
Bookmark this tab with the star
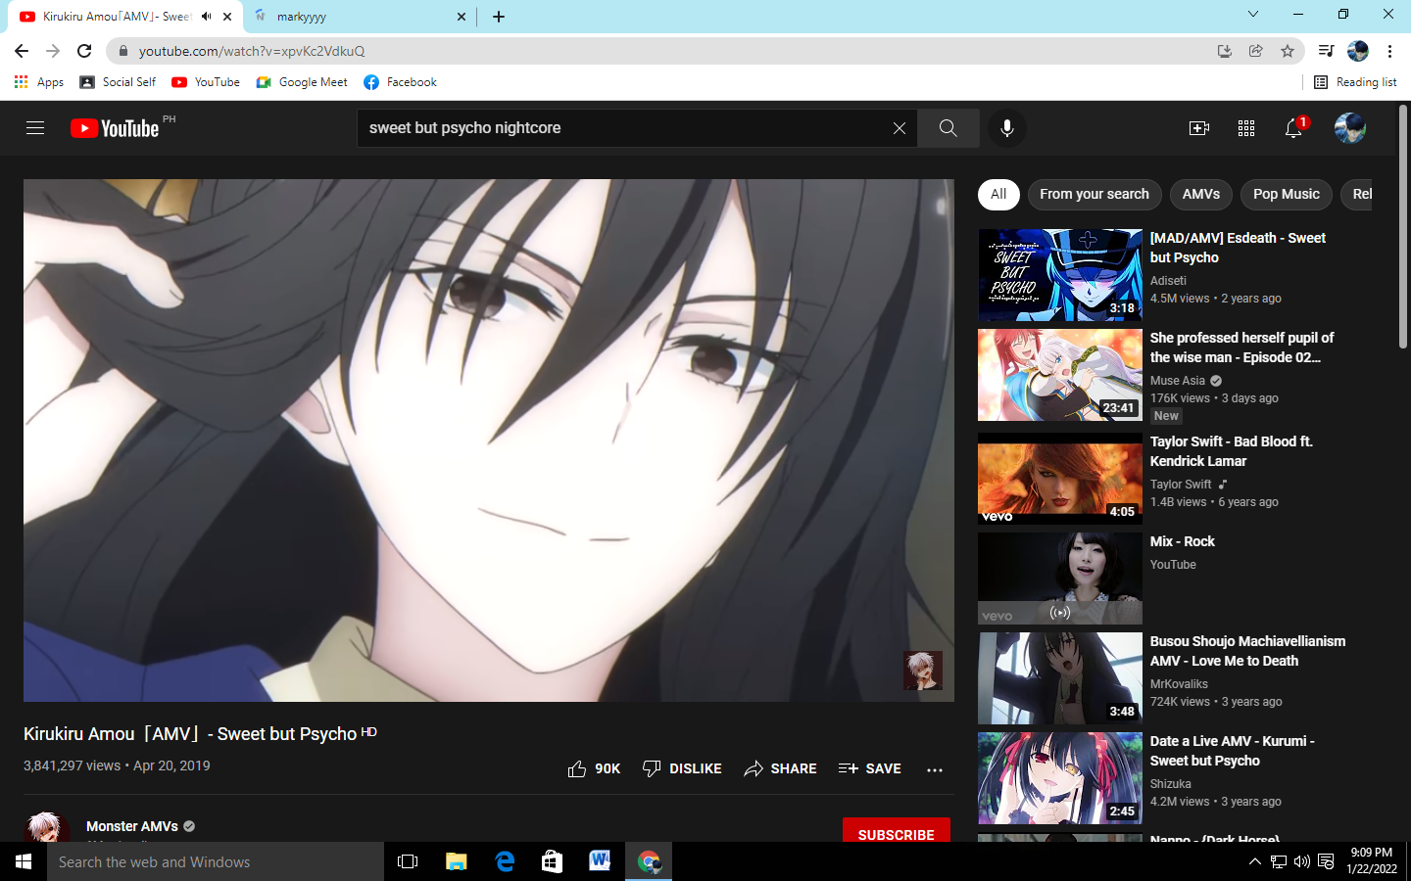[1288, 51]
